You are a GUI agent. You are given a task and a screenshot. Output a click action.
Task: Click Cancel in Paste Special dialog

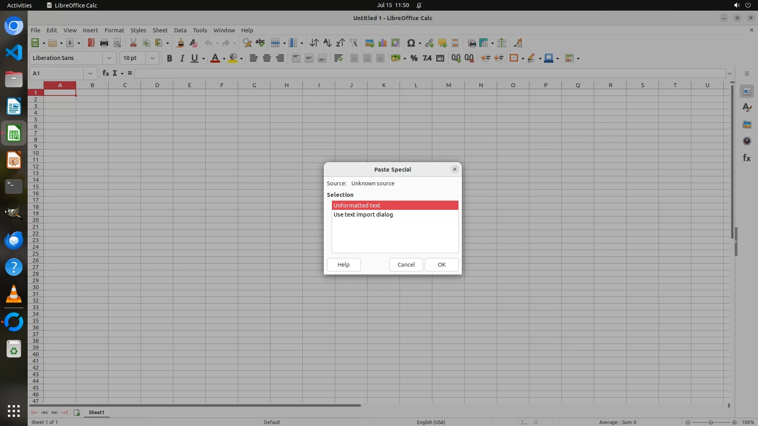click(x=406, y=265)
